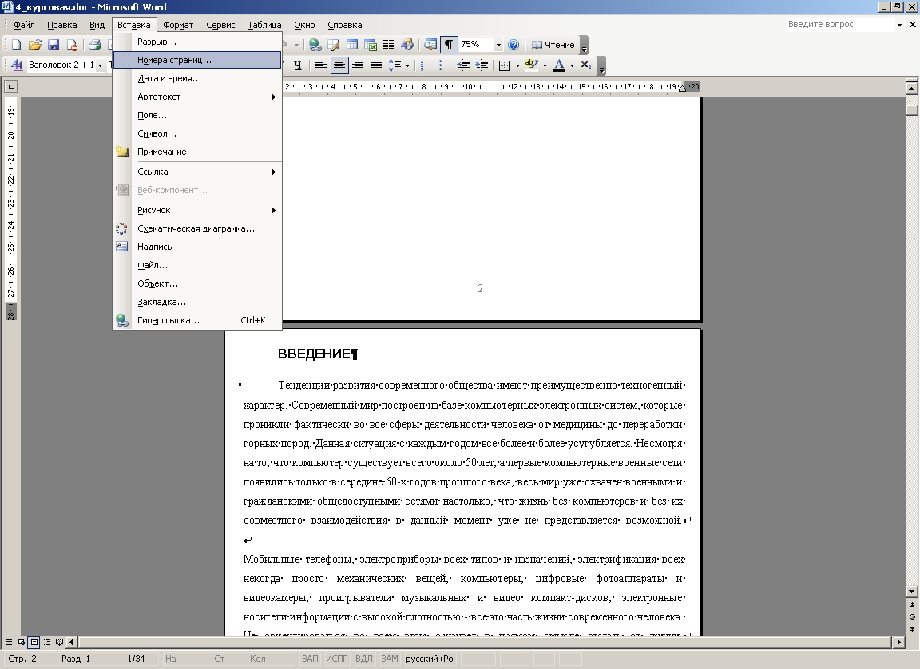The height and width of the screenshot is (669, 920).
Task: Save the document with the floppy disk icon
Action: [x=54, y=45]
